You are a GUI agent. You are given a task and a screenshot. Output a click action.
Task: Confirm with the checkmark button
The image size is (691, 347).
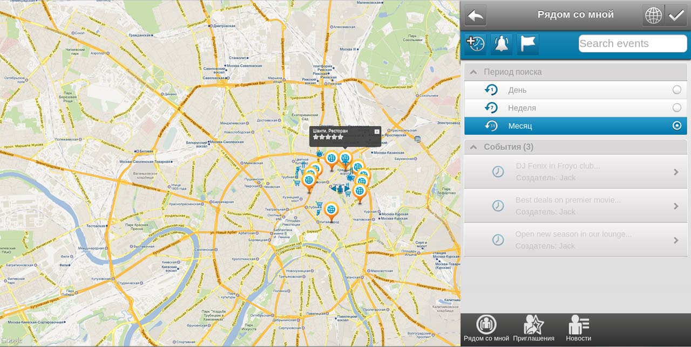[x=676, y=15]
